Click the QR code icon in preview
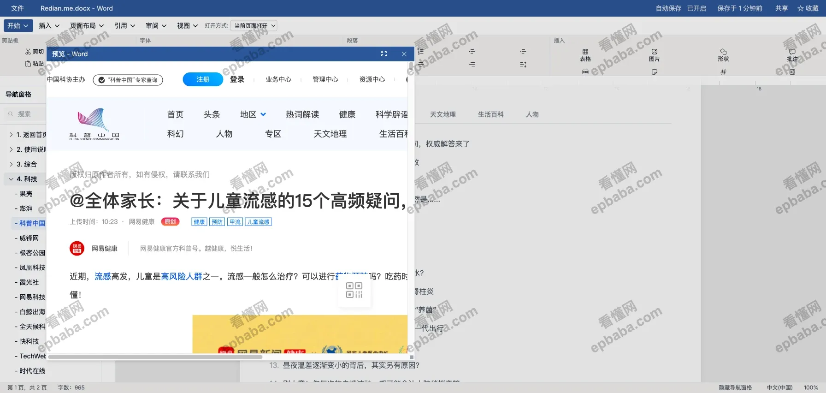This screenshot has height=393, width=826. pyautogui.click(x=354, y=290)
